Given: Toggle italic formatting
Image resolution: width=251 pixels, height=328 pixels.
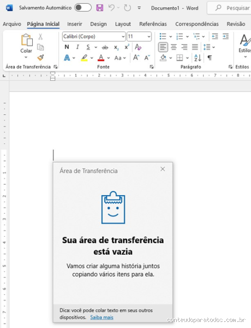Looking at the screenshot, I should tap(77, 47).
